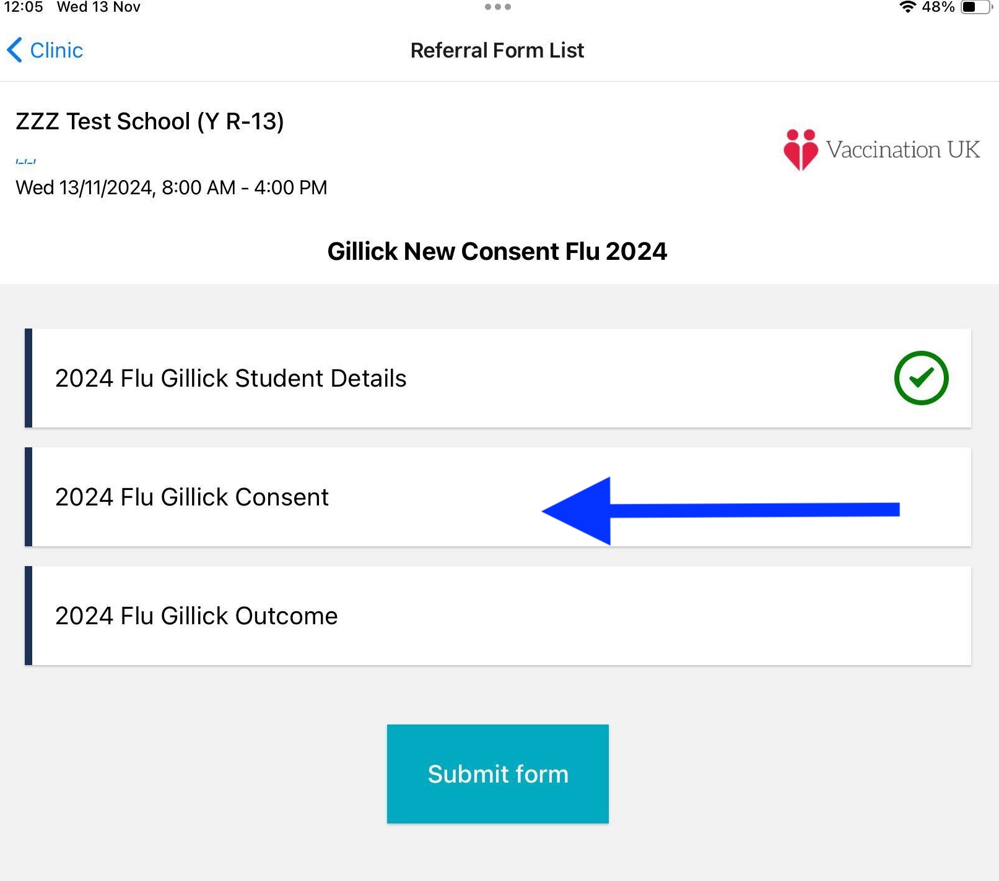Tap the ZZZ Test School heading

coord(149,121)
